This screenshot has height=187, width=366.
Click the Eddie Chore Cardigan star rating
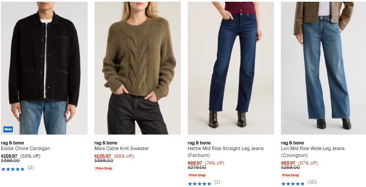pos(13,169)
